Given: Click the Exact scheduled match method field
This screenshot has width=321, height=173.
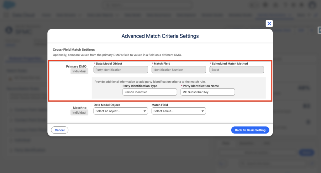Looking at the screenshot, I should click(x=237, y=70).
